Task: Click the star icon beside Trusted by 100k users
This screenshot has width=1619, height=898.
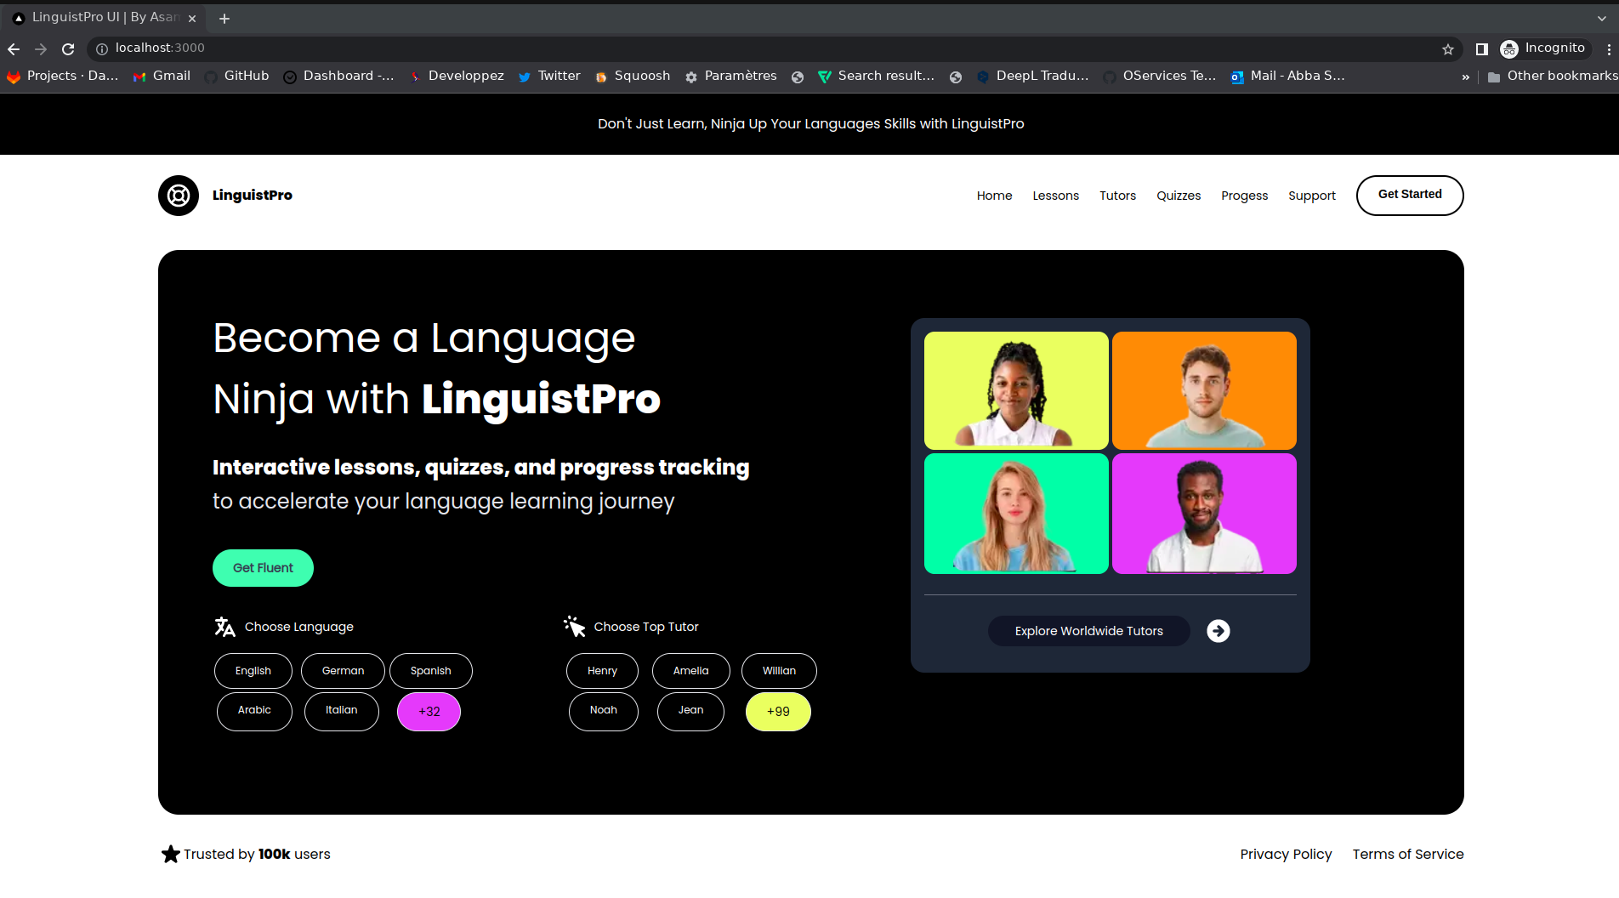Action: coord(170,854)
